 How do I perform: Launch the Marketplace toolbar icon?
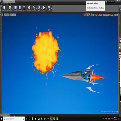tap(20, 8)
